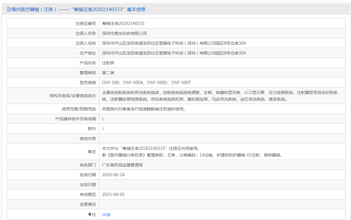Click the remarks line starting with 新《医疗器械分类目录》
Screen dimensions: 351x220
point(192,155)
